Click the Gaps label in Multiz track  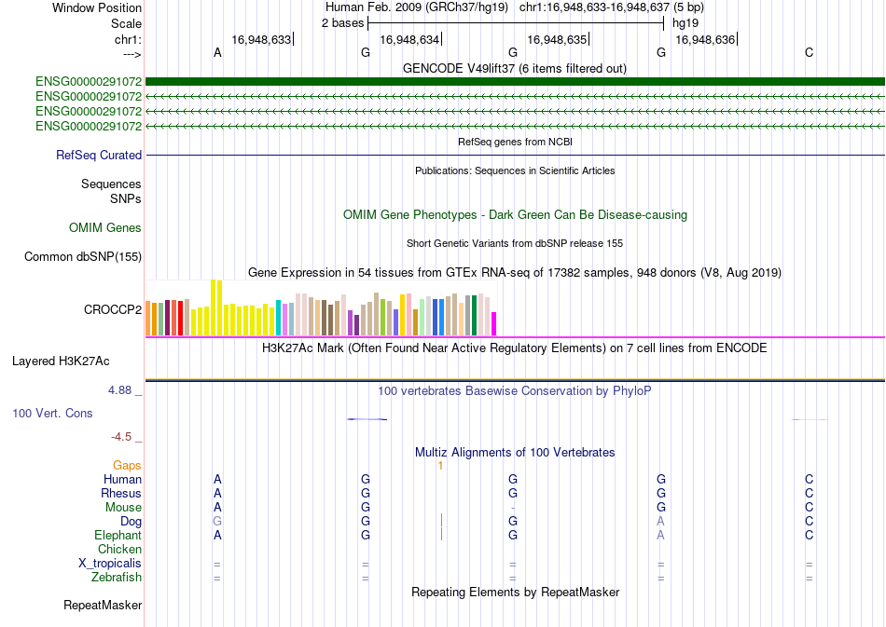[127, 465]
